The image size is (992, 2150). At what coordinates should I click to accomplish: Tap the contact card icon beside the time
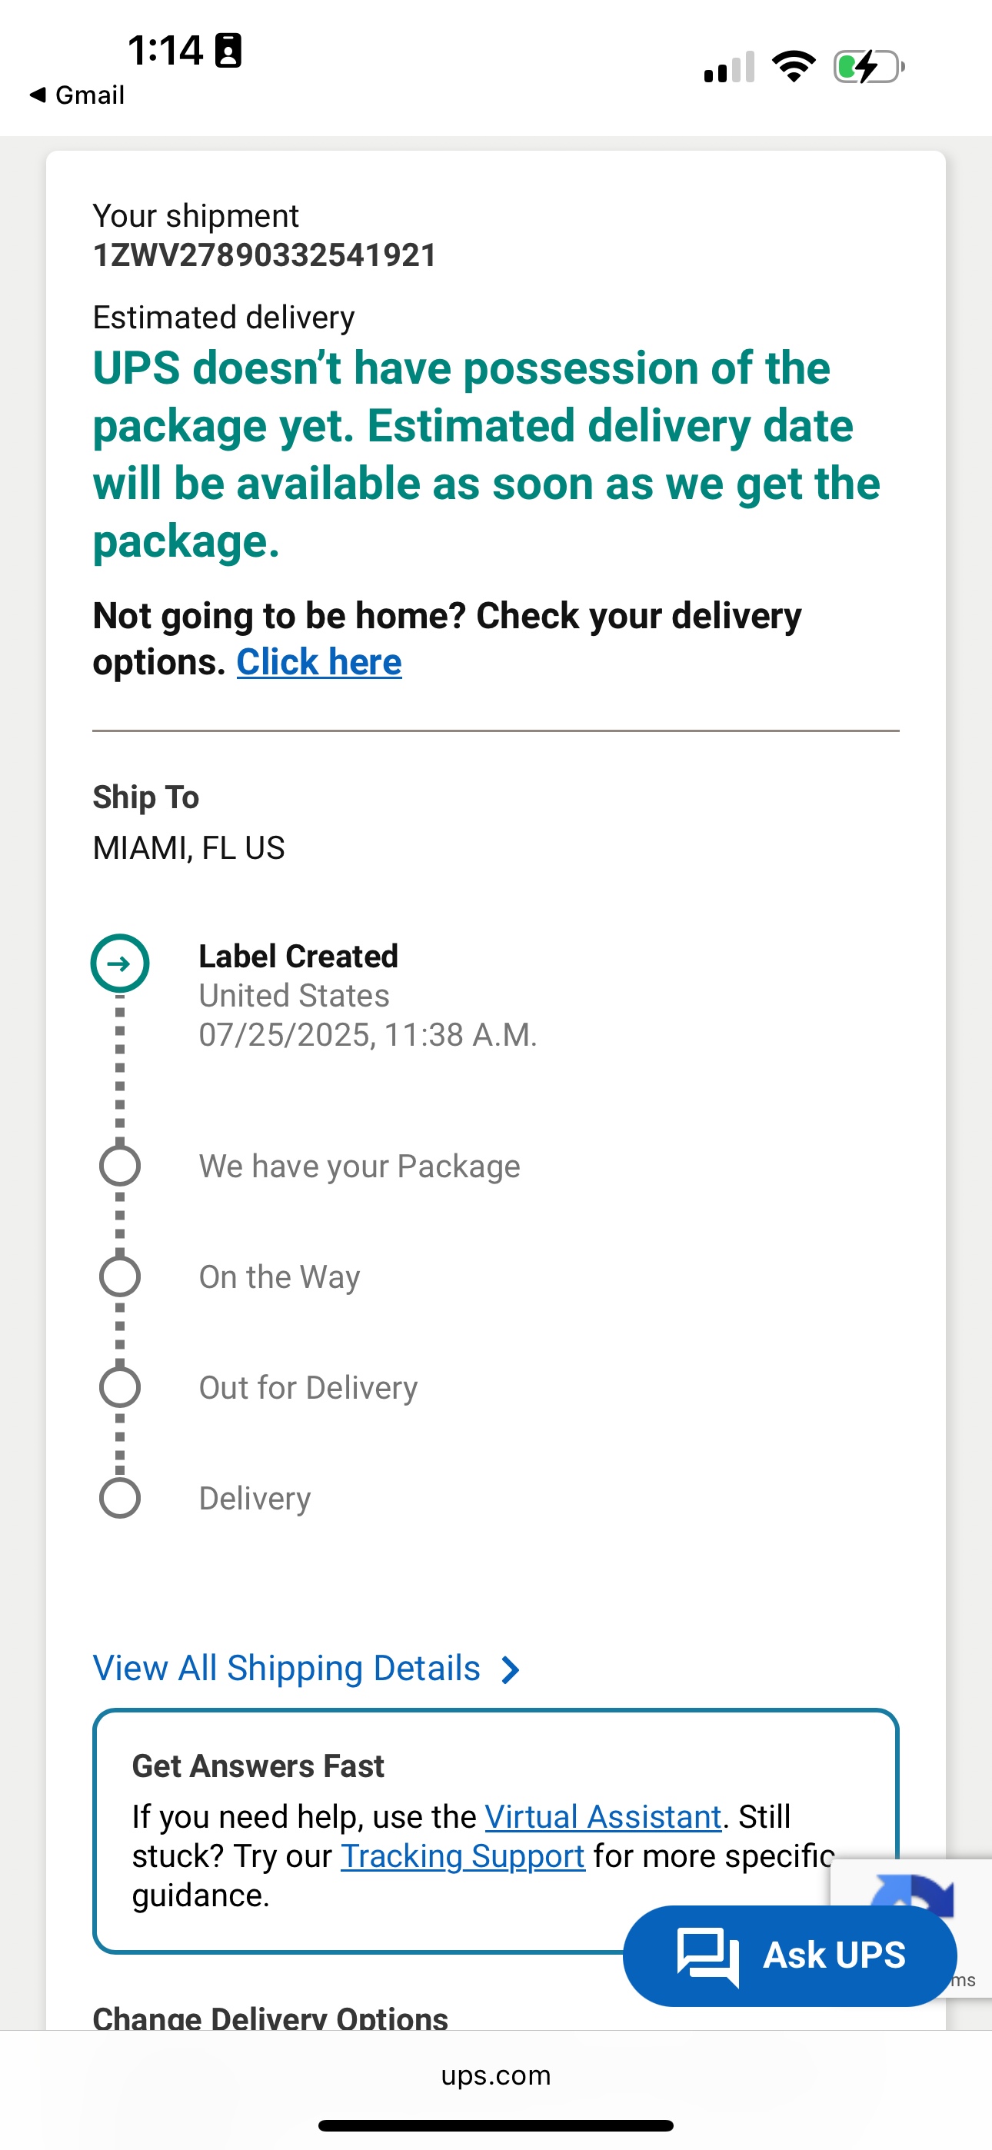click(x=229, y=50)
